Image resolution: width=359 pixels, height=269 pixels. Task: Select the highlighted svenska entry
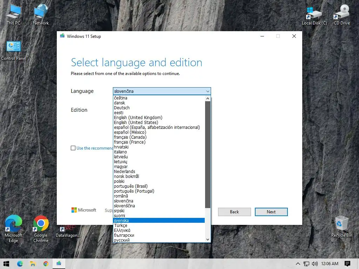pyautogui.click(x=159, y=221)
